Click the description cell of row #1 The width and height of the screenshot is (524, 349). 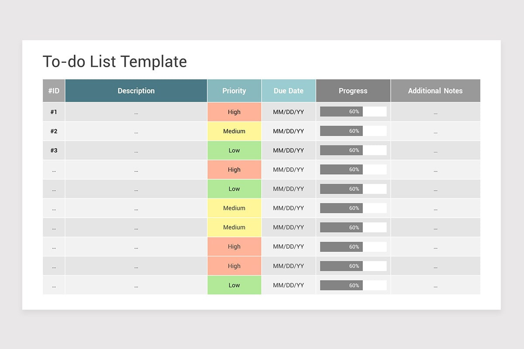(x=136, y=112)
